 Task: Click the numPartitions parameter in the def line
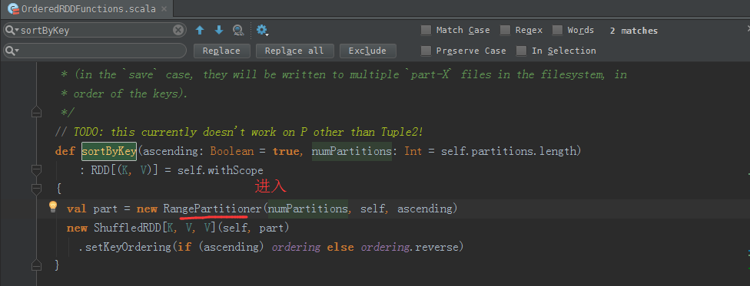(x=352, y=151)
